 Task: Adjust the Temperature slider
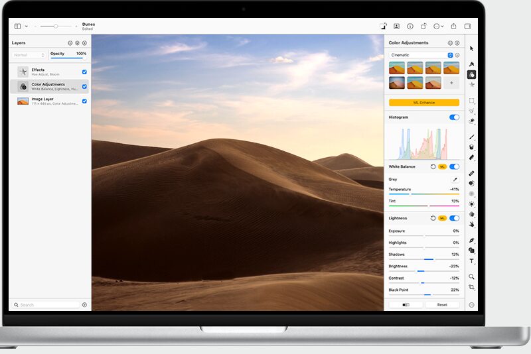coord(410,194)
